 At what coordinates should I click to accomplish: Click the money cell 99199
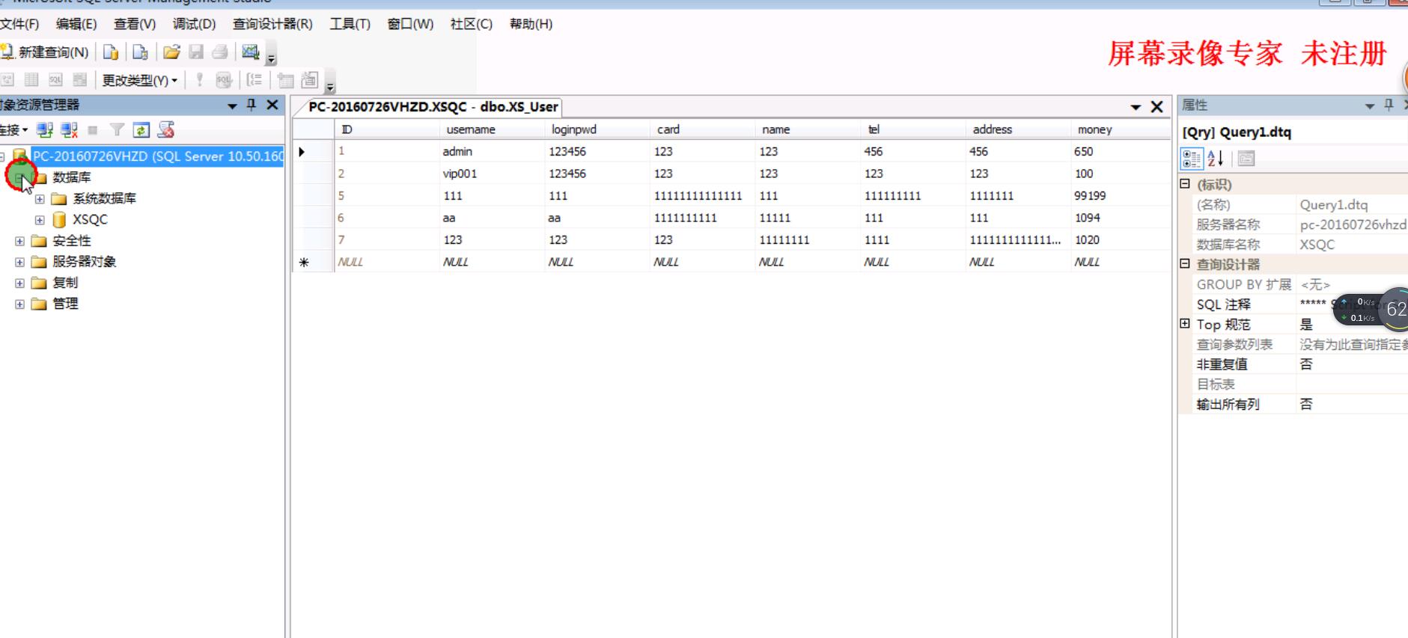[1121, 196]
